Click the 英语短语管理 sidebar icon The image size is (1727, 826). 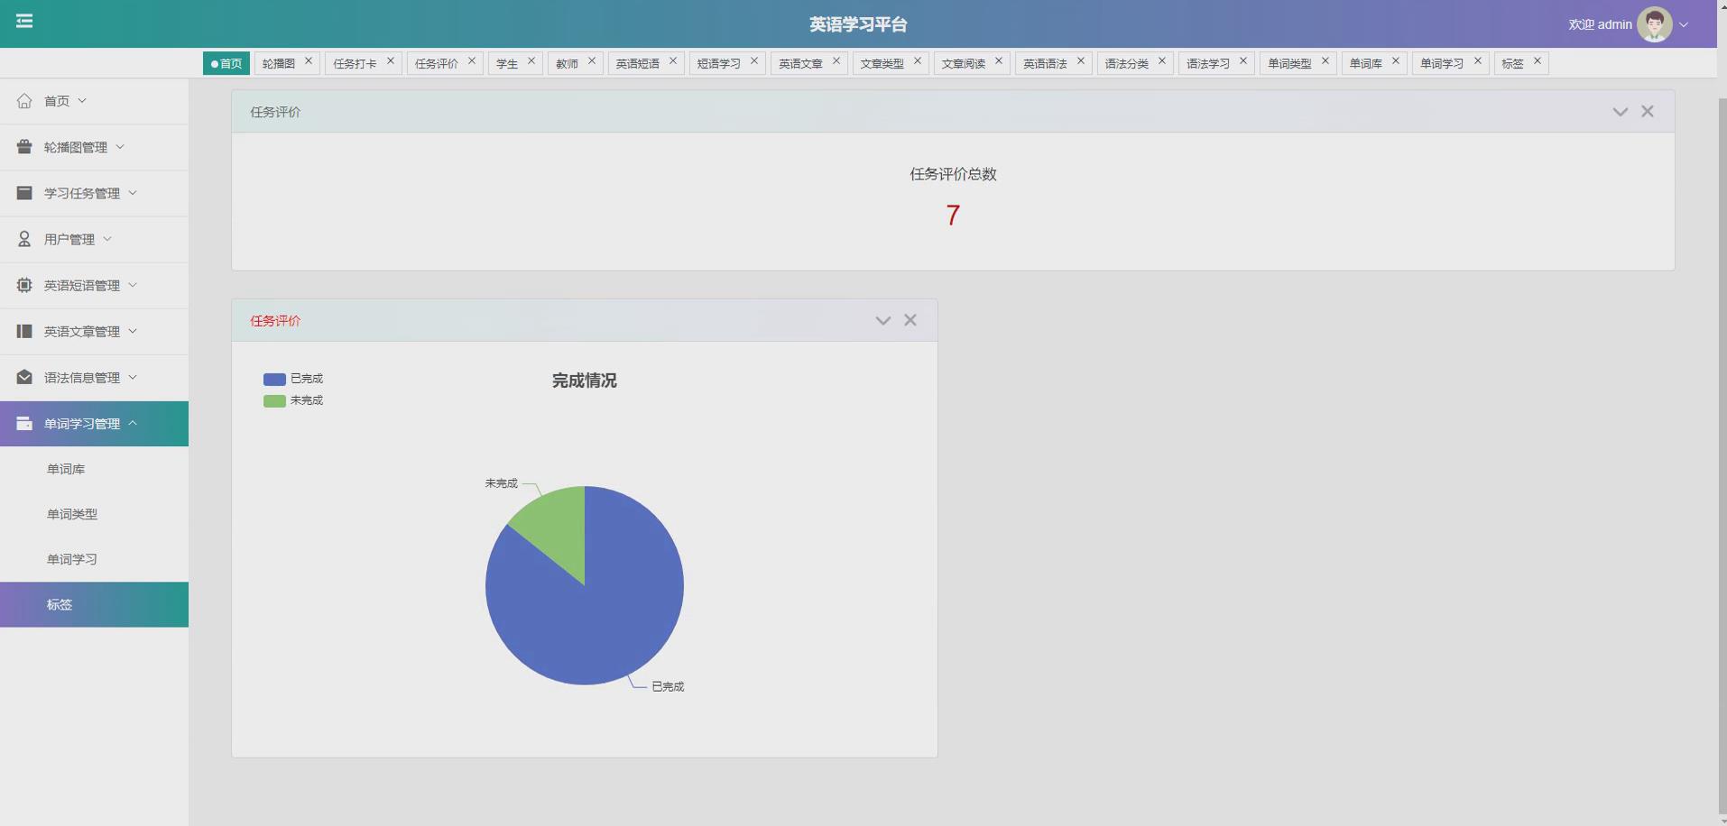coord(23,285)
